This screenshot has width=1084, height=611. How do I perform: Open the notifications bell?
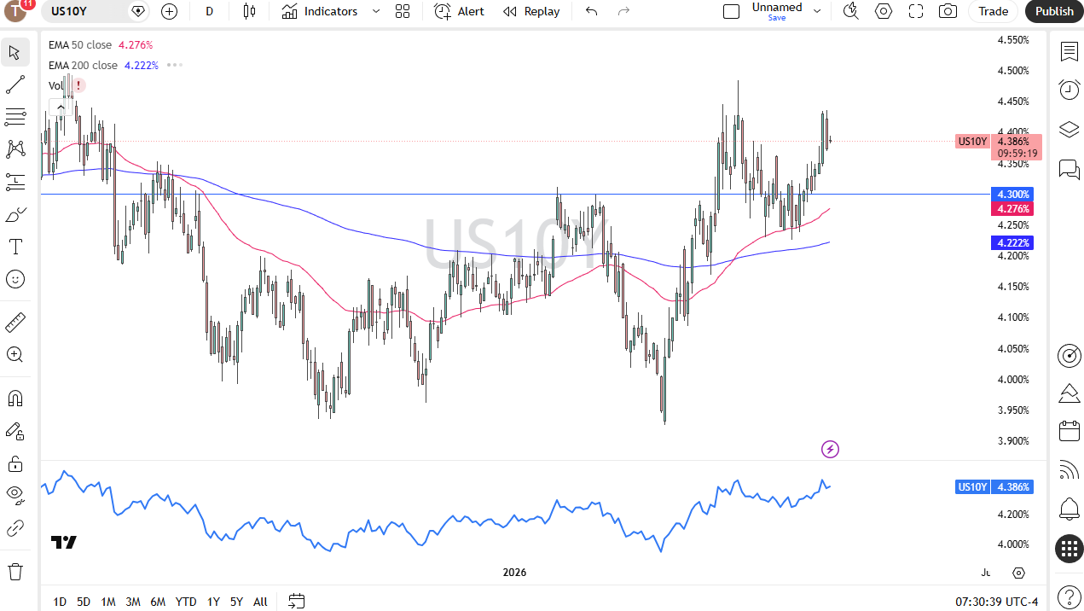tap(1069, 509)
